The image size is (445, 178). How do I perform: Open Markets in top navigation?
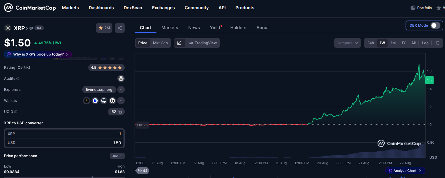click(71, 8)
